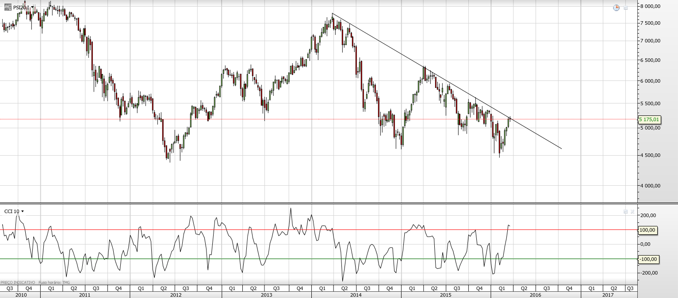Click the 2012 year label on time axis

(176, 294)
